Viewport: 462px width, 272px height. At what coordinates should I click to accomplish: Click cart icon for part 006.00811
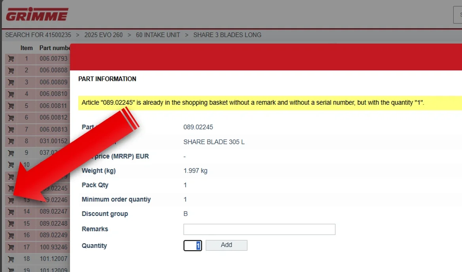[x=11, y=106]
